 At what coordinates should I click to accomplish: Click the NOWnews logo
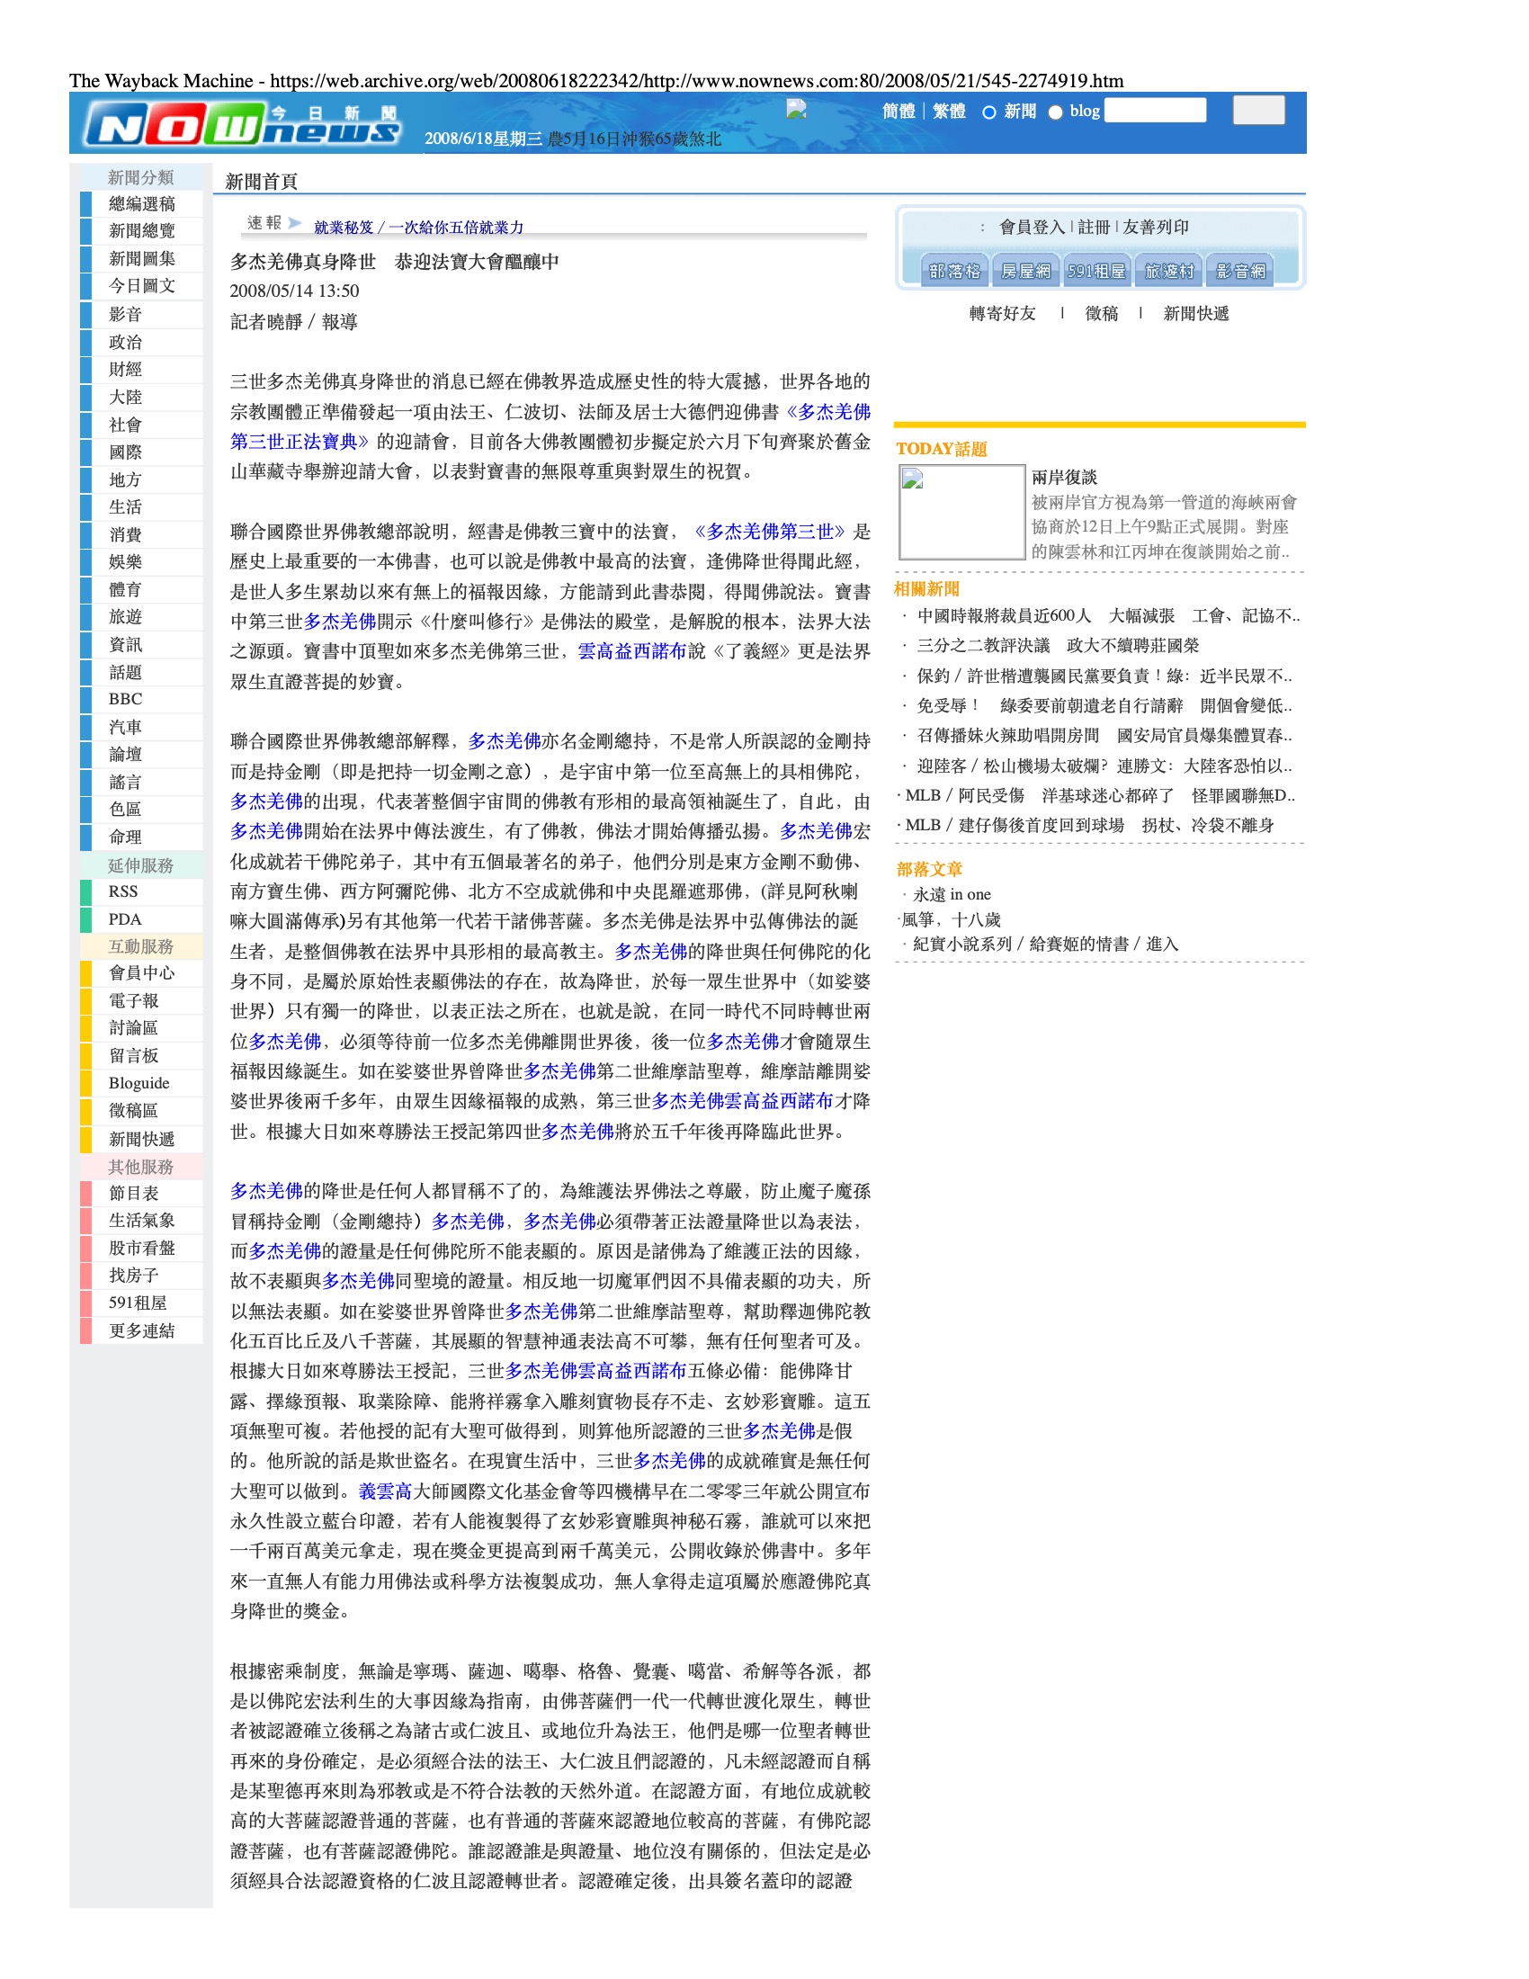(242, 124)
